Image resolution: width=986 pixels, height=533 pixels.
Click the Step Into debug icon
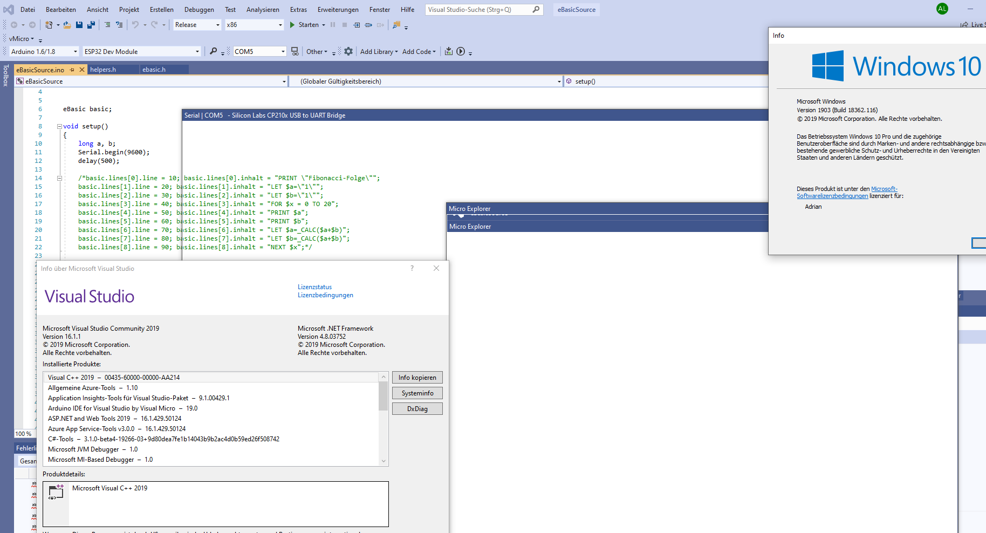pos(357,25)
